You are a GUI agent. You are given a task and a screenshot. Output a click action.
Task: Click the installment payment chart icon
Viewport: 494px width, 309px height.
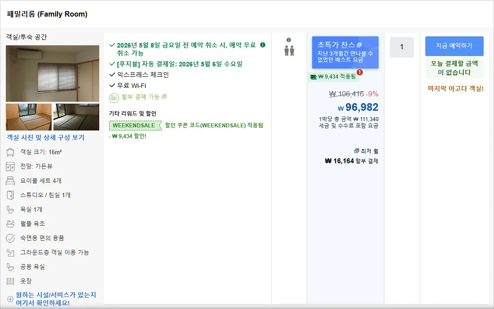click(114, 98)
